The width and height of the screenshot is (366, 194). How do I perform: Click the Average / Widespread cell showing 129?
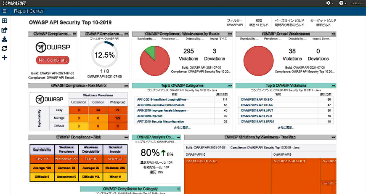(118, 118)
